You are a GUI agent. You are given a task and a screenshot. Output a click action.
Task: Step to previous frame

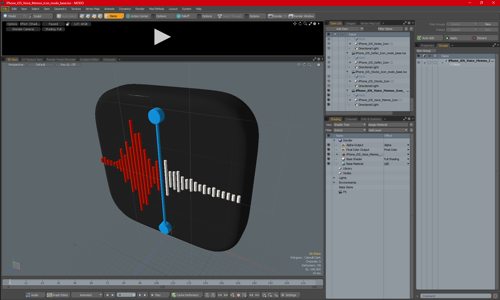[113, 295]
